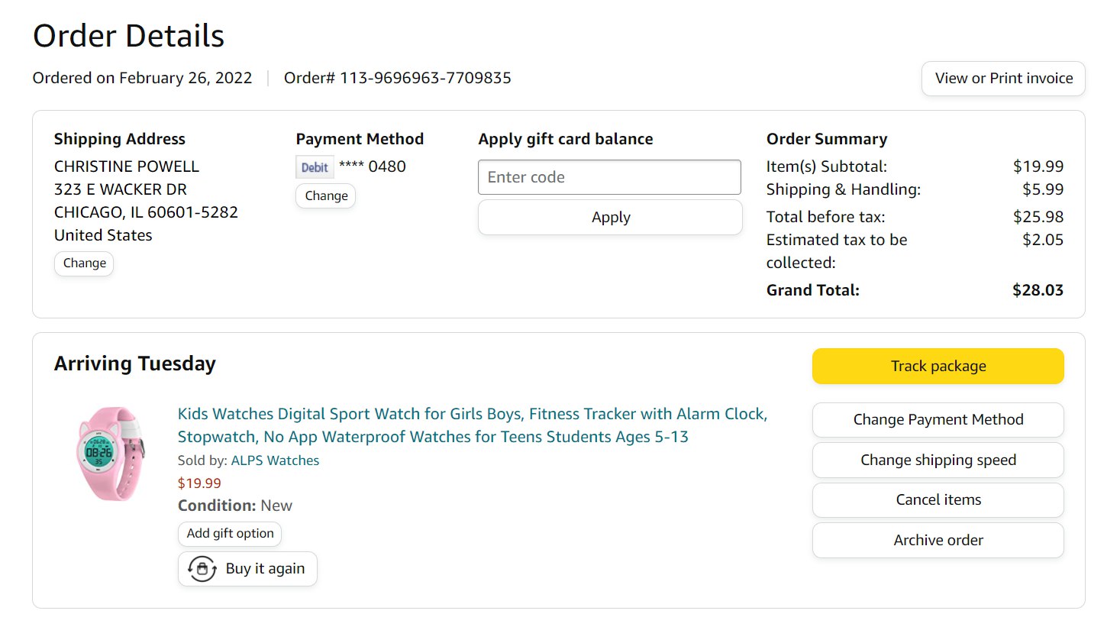Focus the gift card Enter code field

pos(609,177)
